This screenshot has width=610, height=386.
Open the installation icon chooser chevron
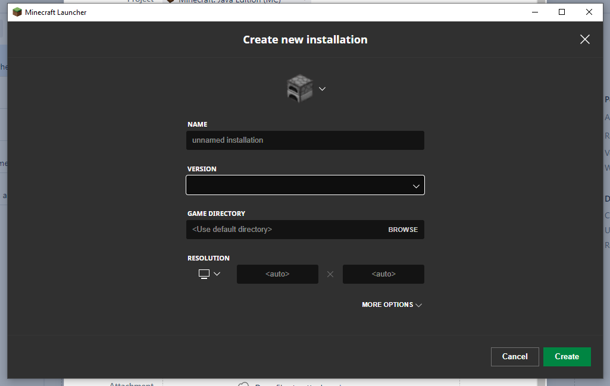pyautogui.click(x=322, y=89)
